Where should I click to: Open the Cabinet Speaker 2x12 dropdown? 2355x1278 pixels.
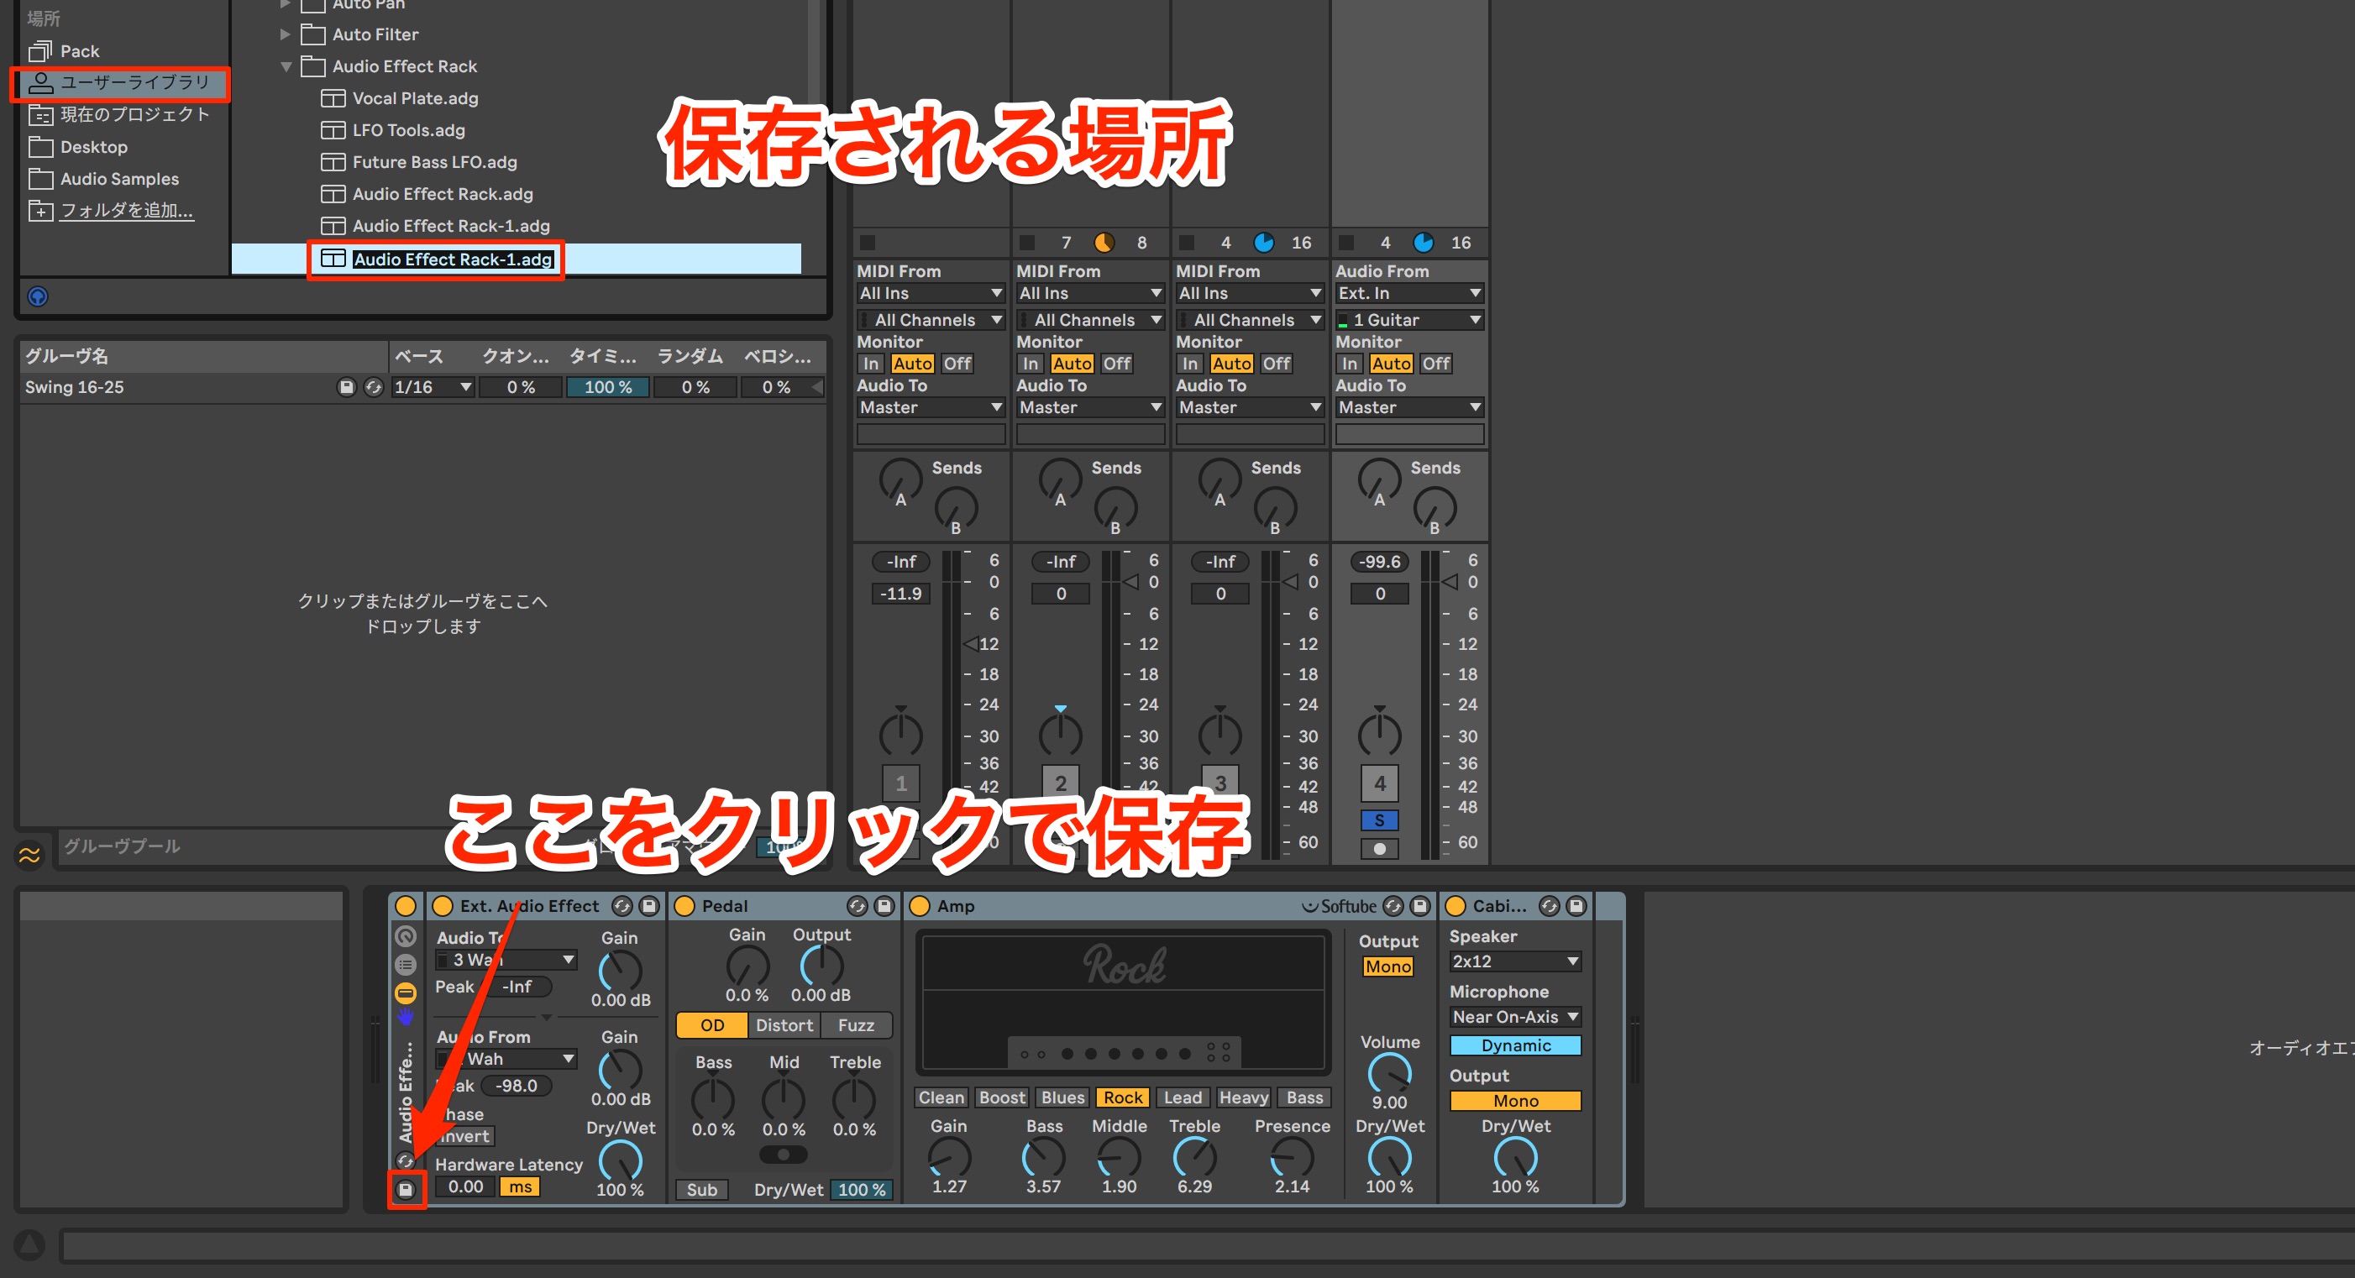1516,961
